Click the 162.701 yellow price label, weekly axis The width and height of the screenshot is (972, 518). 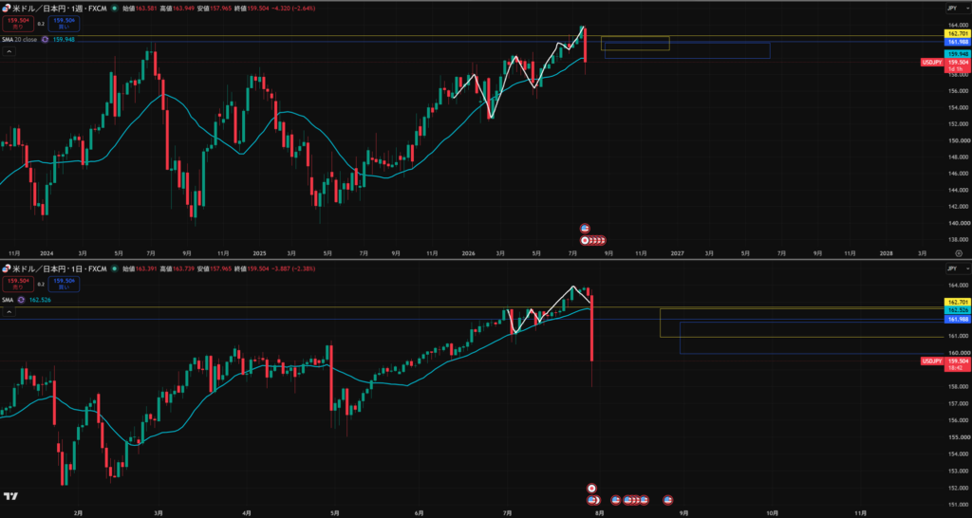[x=958, y=33]
